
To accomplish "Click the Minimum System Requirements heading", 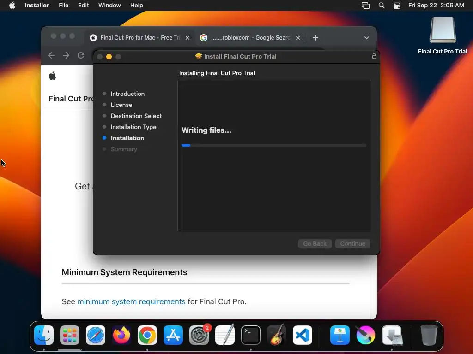I will pyautogui.click(x=124, y=272).
